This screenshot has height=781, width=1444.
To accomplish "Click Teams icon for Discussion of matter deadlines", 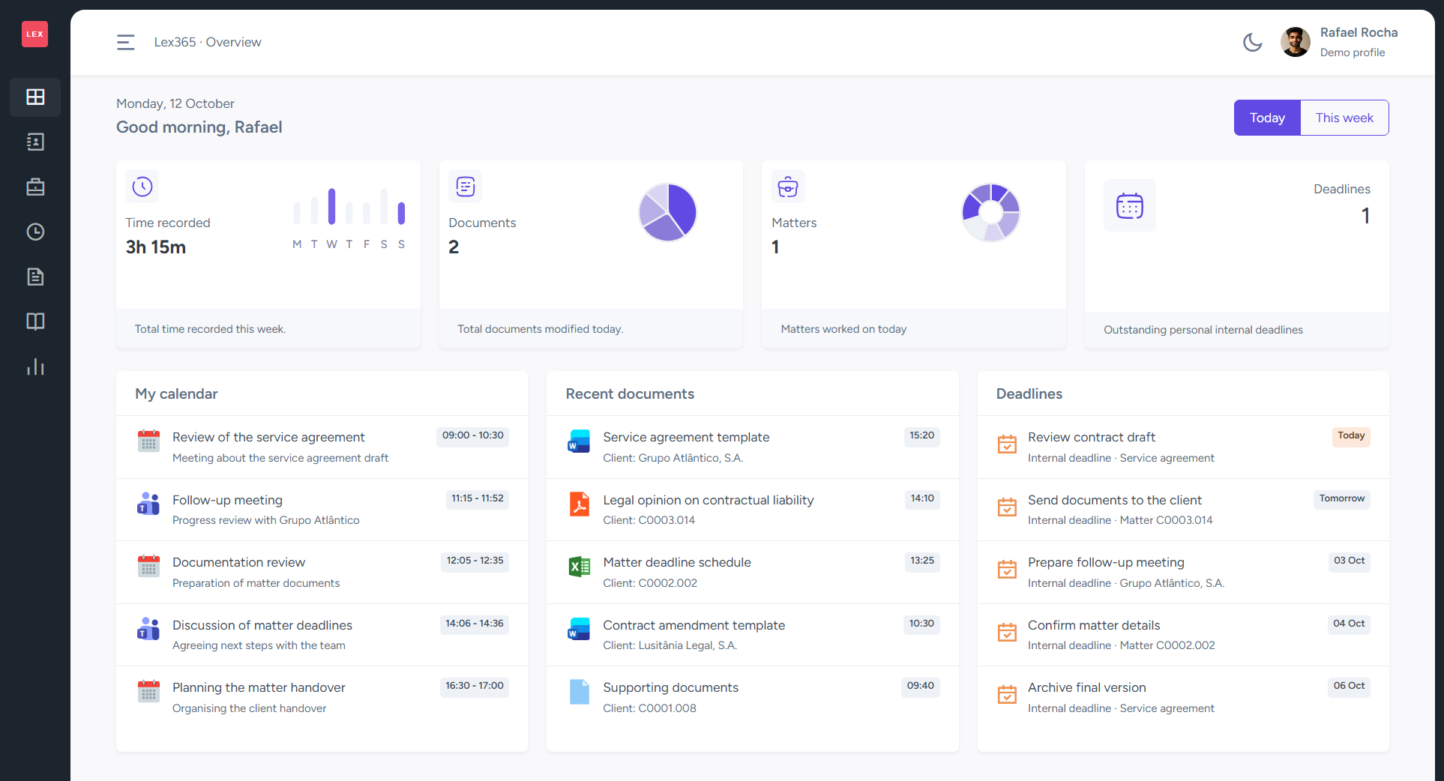I will 148,628.
